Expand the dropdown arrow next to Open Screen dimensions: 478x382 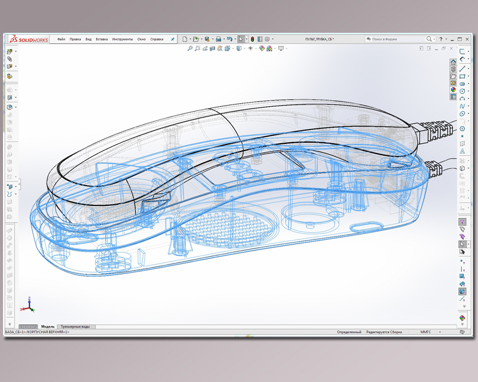(x=201, y=39)
